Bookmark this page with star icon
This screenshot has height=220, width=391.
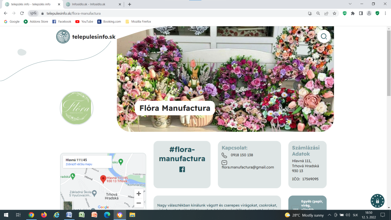point(334,13)
